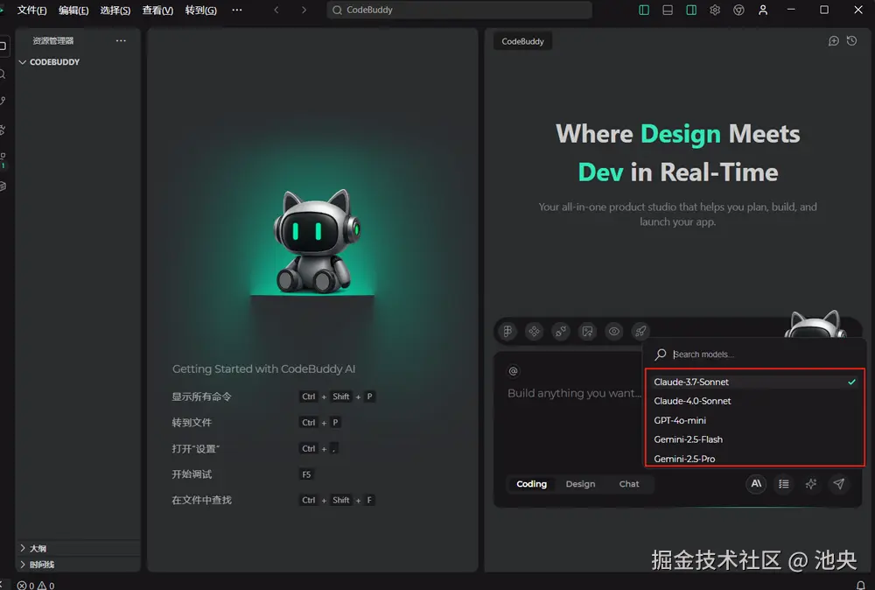Start a new chat with the plus bubble icon
Screen dimensions: 875x590
coord(833,41)
